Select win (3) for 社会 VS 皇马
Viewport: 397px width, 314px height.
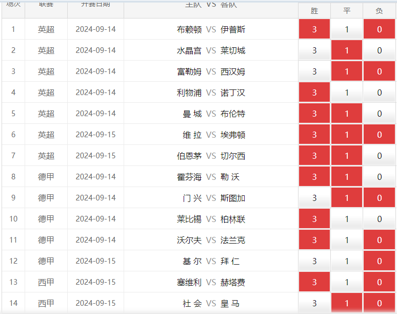[x=314, y=303]
